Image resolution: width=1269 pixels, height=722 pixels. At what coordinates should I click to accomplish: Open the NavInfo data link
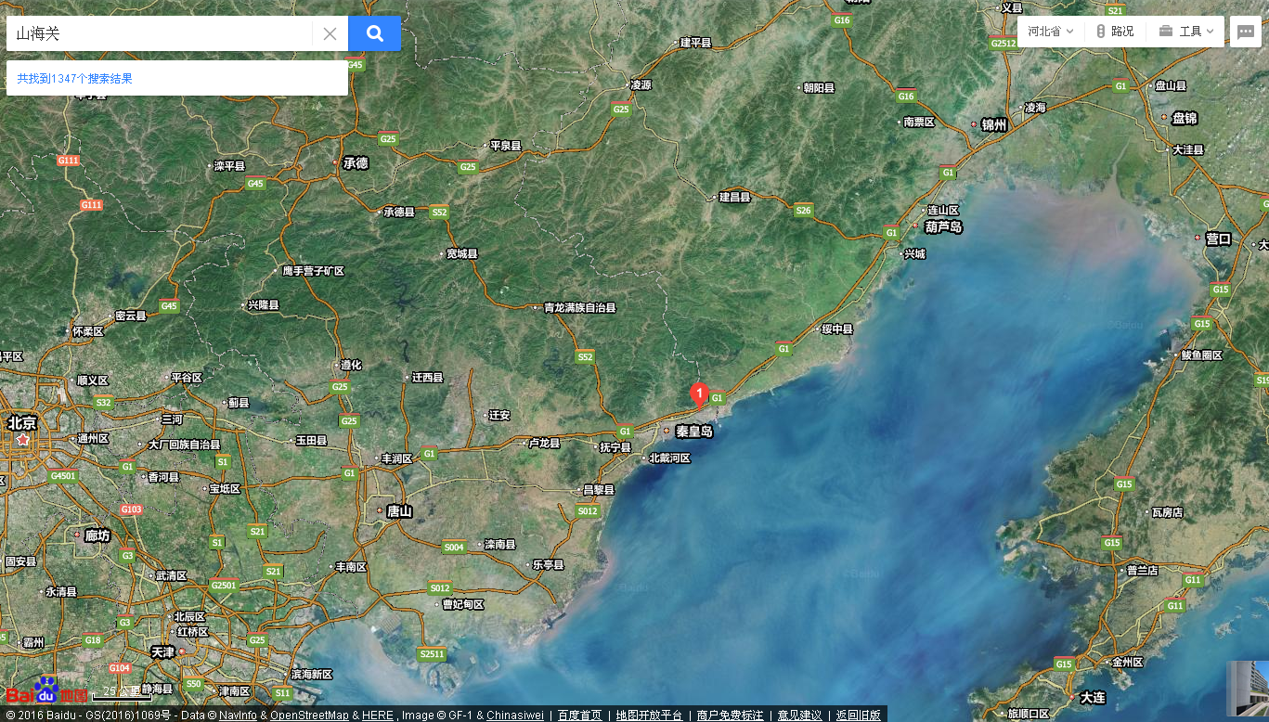pos(238,716)
